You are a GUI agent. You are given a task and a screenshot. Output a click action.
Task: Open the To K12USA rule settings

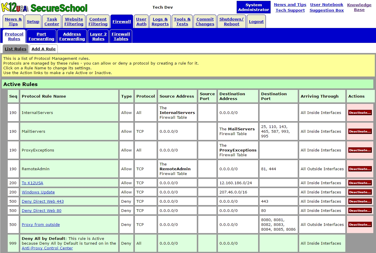[32, 183]
